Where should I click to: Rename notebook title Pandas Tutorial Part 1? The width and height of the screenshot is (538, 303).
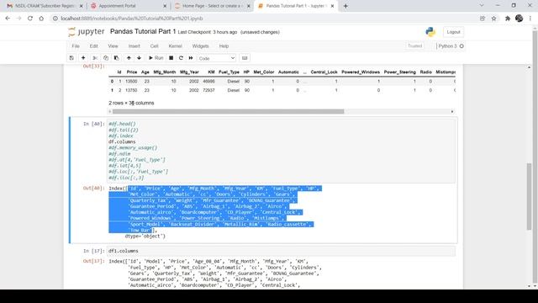coord(143,32)
